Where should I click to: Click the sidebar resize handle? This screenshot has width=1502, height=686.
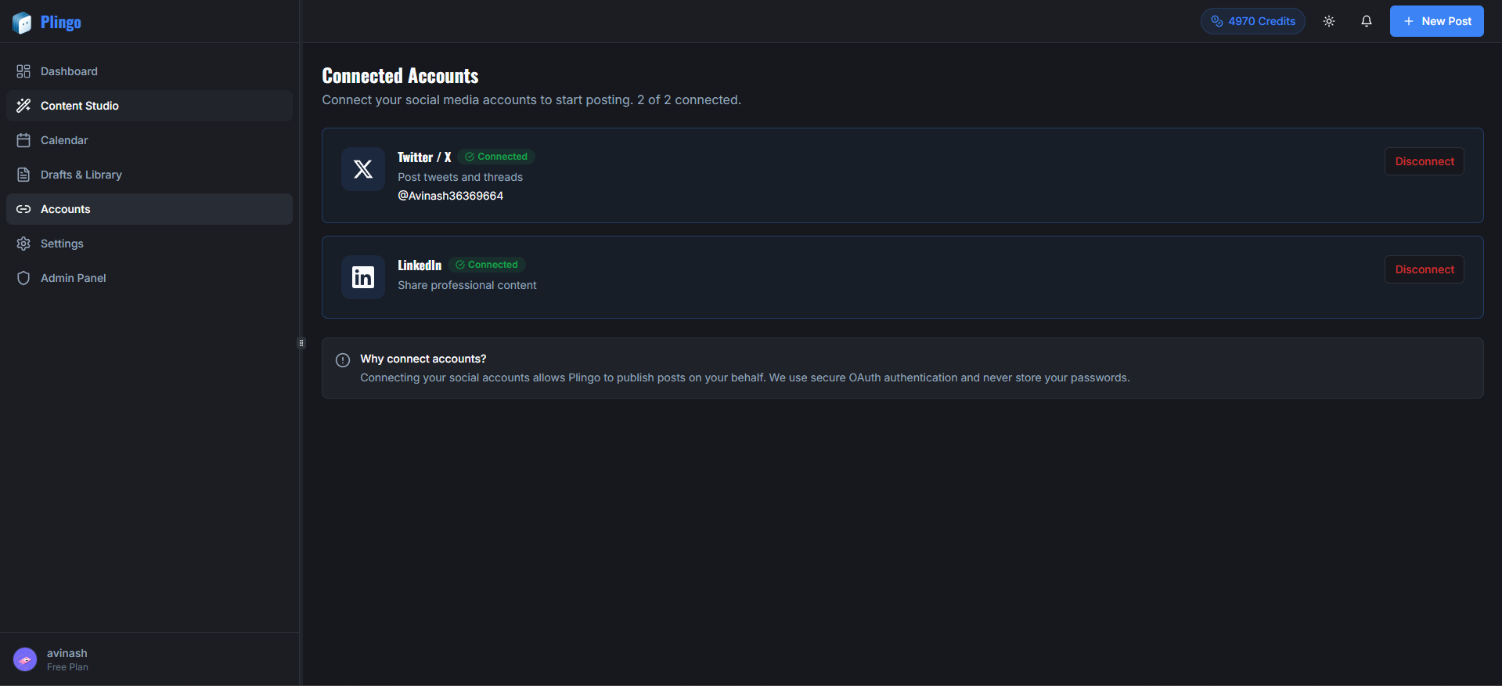coord(301,343)
